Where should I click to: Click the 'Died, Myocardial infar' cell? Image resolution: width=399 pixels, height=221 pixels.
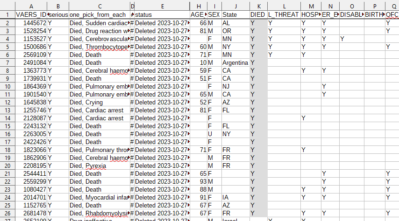point(100,197)
